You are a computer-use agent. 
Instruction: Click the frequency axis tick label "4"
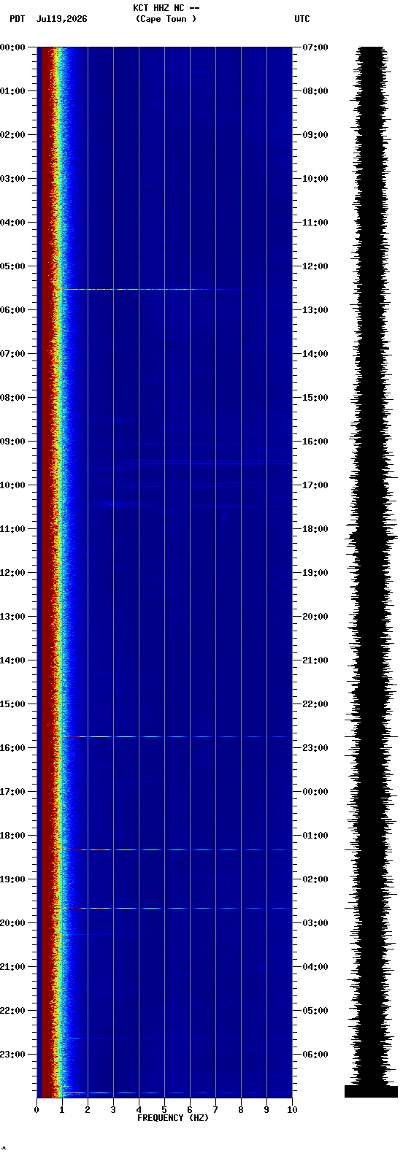(139, 1110)
